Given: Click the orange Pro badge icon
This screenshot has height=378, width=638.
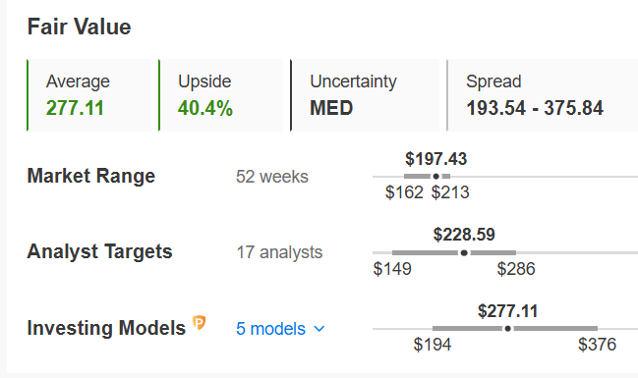Looking at the screenshot, I should [199, 323].
